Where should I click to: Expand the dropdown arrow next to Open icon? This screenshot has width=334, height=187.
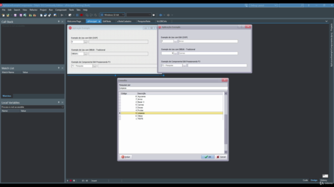pyautogui.click(x=11, y=15)
